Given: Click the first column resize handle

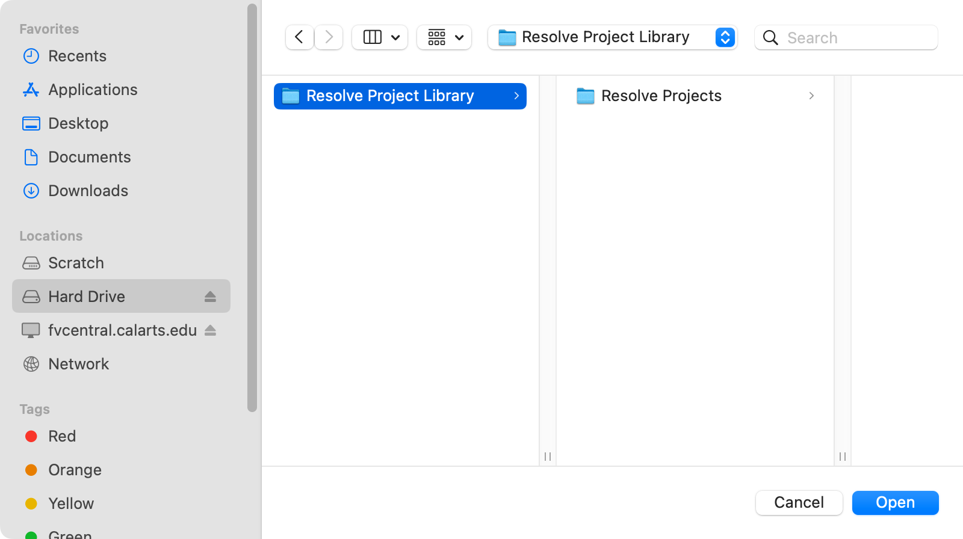Looking at the screenshot, I should [548, 457].
